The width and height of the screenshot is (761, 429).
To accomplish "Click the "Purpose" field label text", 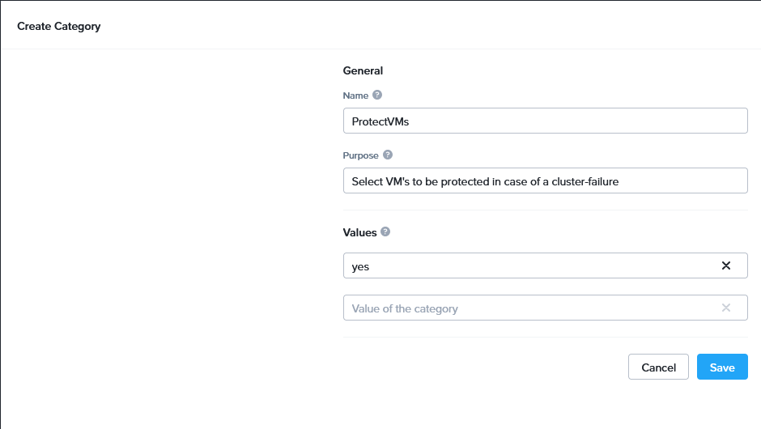I will pos(361,155).
